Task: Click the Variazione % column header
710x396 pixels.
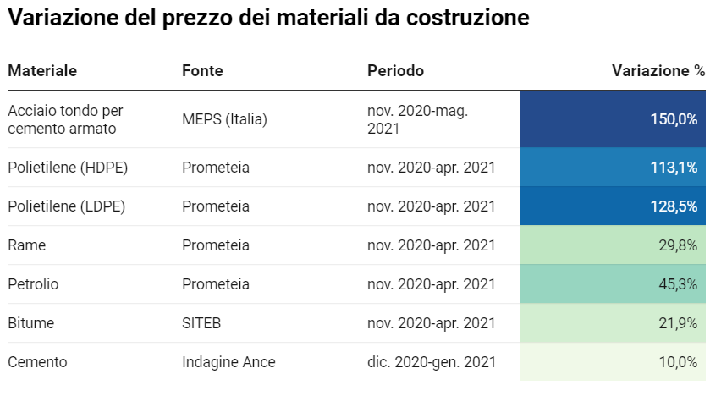Action: (658, 71)
